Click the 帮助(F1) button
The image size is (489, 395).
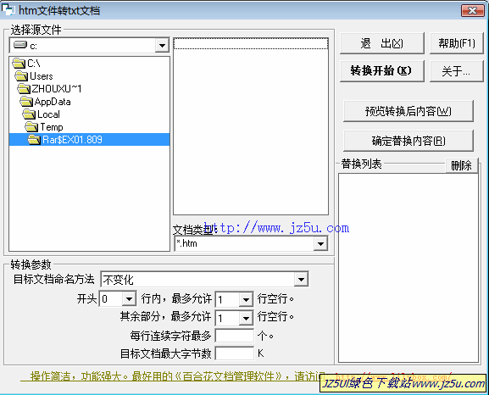pos(457,43)
